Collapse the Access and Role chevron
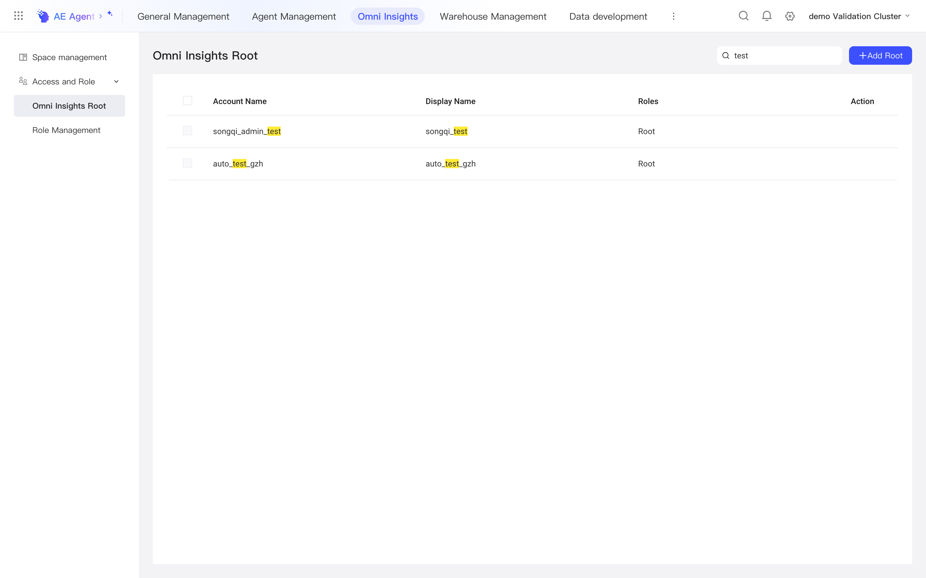The image size is (926, 578). (x=116, y=81)
